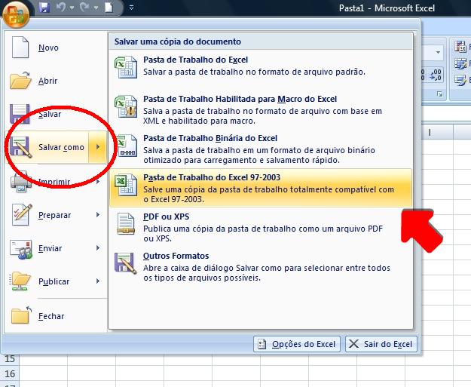
Task: Expand the Publicar submenu arrow
Action: pos(98,281)
